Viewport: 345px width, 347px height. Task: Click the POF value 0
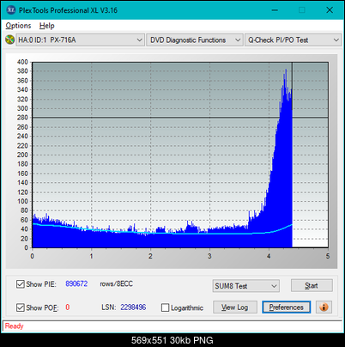(68, 307)
